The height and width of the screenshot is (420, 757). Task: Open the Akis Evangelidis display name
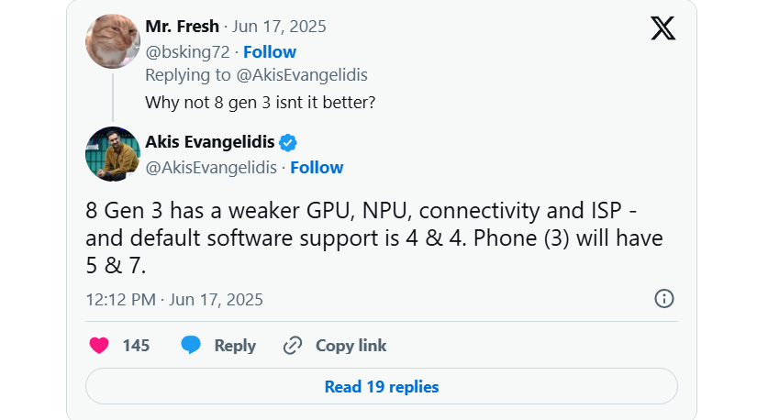210,142
